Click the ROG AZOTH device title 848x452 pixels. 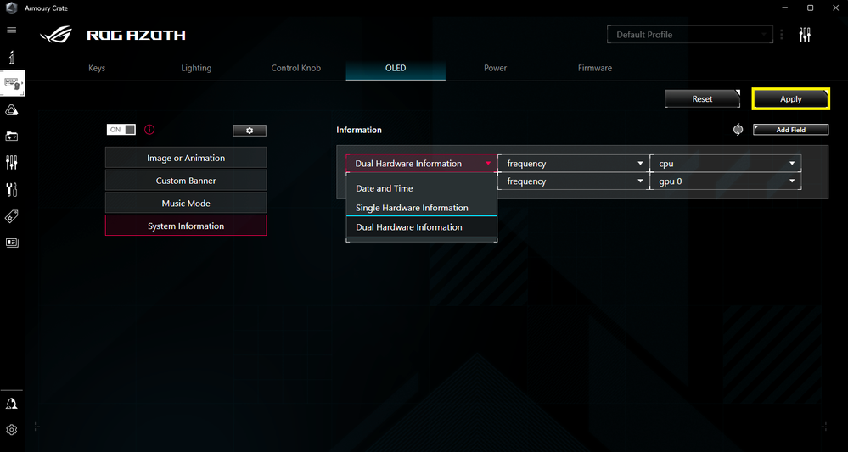(137, 36)
